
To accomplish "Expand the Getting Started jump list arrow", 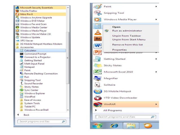I will [x=156, y=59].
